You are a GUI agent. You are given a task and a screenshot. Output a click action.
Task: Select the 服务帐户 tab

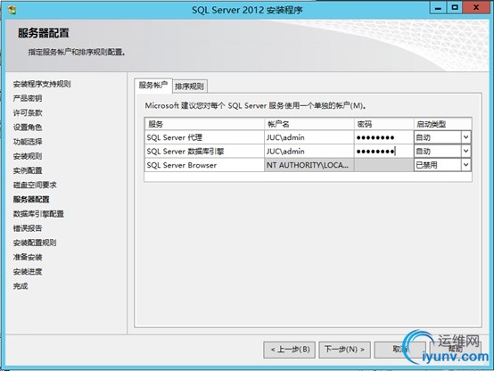point(153,85)
